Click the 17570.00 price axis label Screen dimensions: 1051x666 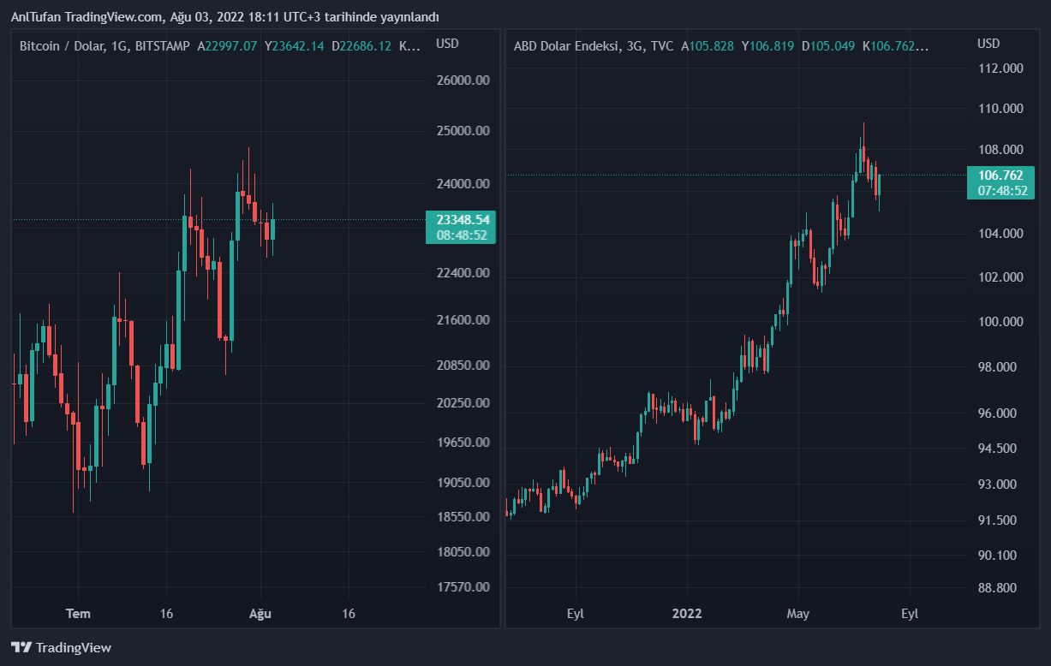pyautogui.click(x=463, y=587)
